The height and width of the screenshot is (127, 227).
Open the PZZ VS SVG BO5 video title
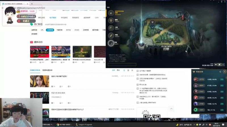(58, 93)
